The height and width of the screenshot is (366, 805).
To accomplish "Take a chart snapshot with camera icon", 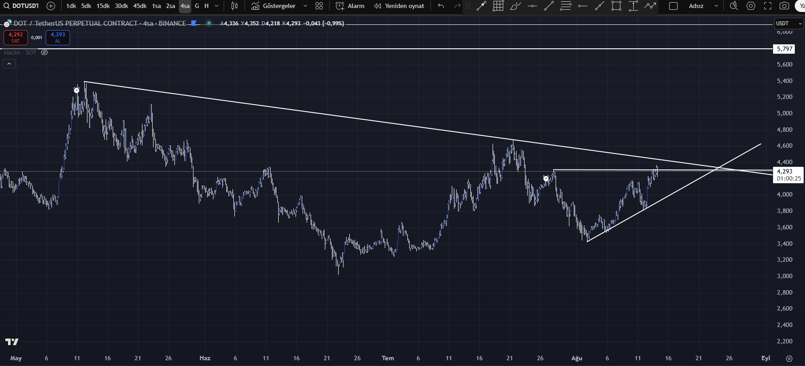I will coord(785,6).
